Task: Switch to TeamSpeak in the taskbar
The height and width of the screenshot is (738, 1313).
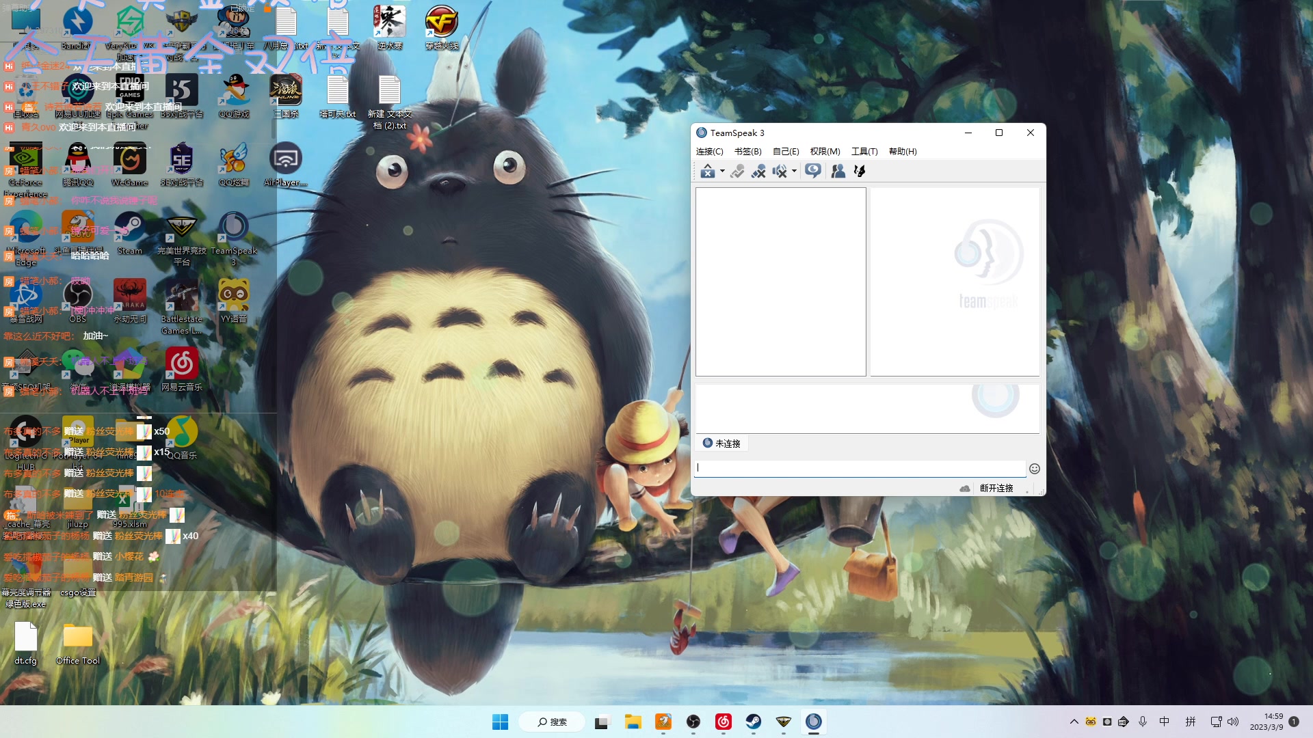Action: coord(814,722)
